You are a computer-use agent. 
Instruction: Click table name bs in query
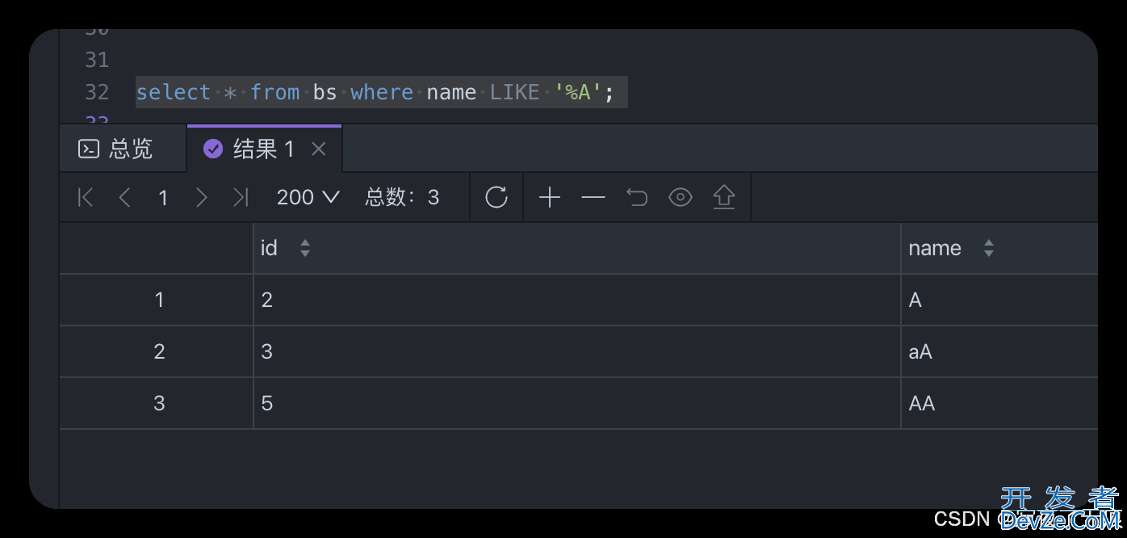tap(325, 92)
